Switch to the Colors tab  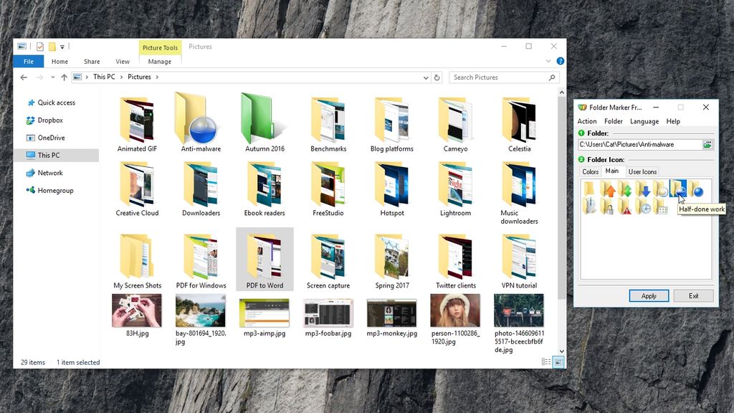(591, 171)
